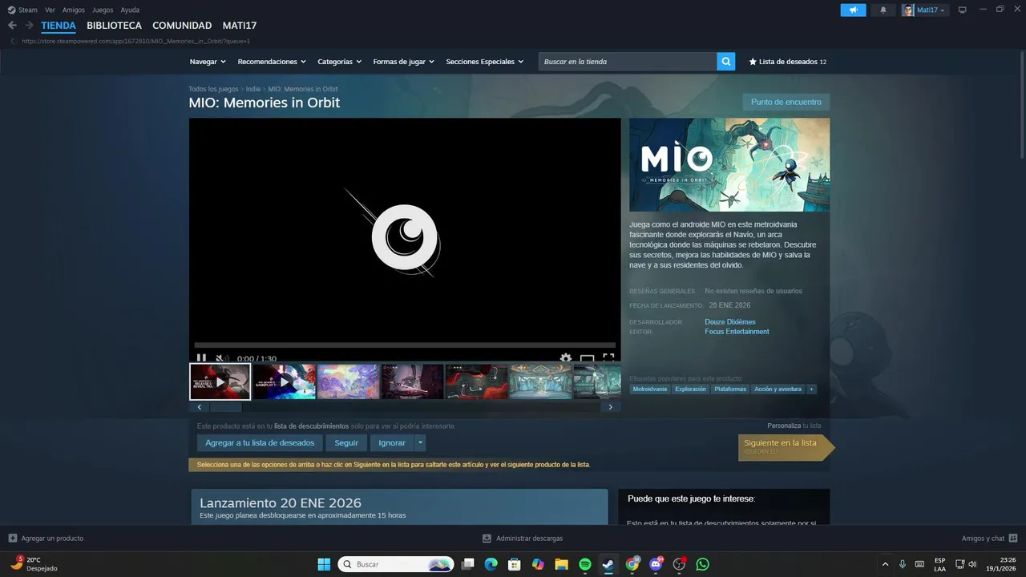Switch to the BIBLIOTECA tab
Viewport: 1026px width, 577px height.
point(114,26)
